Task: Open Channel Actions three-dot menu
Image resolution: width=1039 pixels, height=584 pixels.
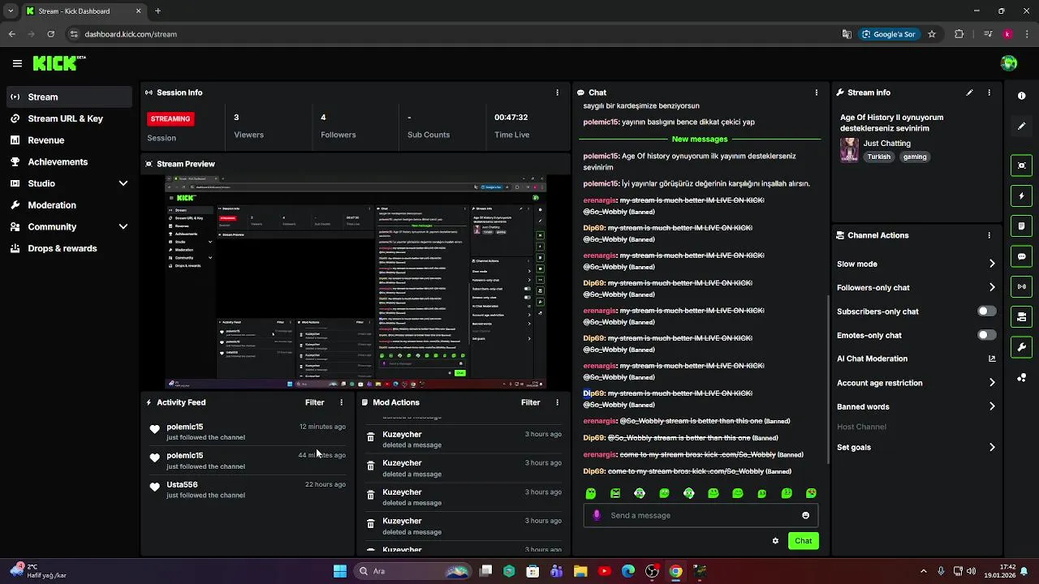Action: click(x=989, y=235)
